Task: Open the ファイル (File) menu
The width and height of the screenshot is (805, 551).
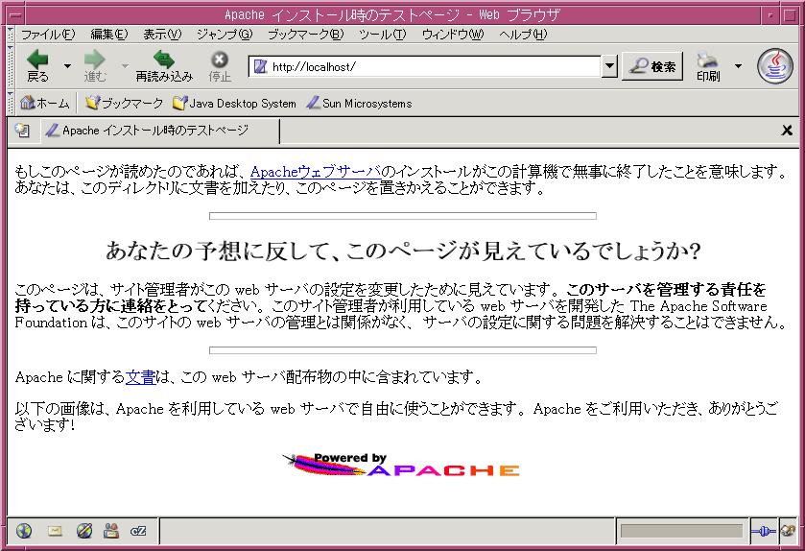Action: click(48, 35)
